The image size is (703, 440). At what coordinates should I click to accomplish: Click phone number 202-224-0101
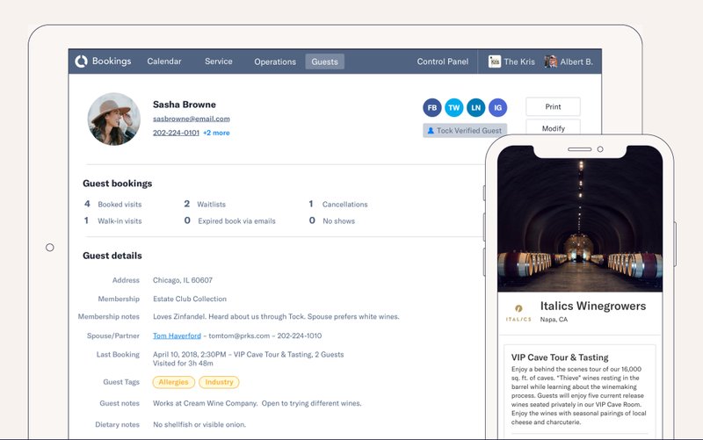176,133
